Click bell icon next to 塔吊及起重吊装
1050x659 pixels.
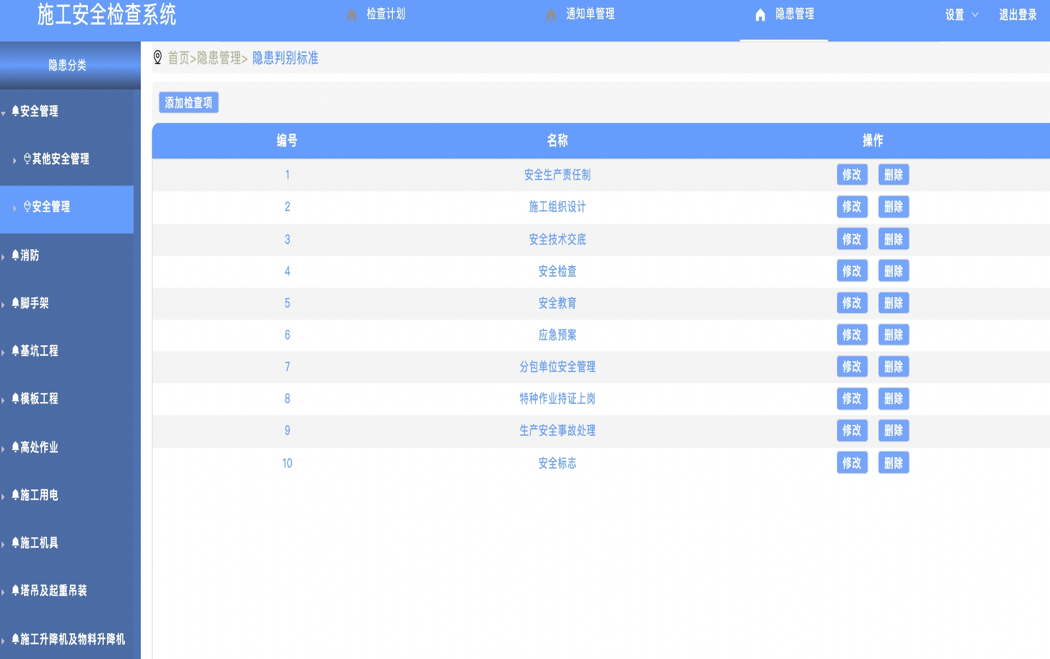click(15, 590)
